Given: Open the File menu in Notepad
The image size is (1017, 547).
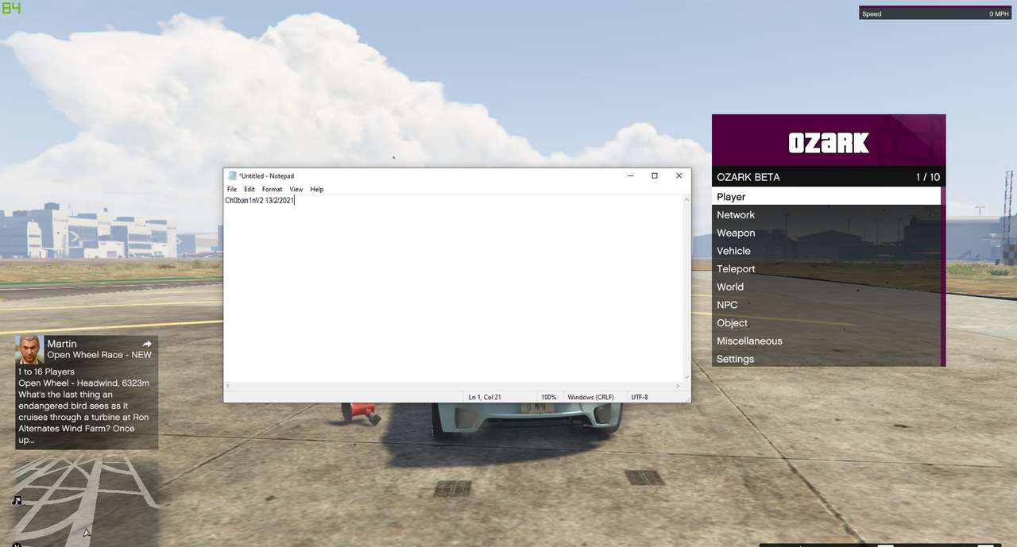Looking at the screenshot, I should click(x=232, y=189).
